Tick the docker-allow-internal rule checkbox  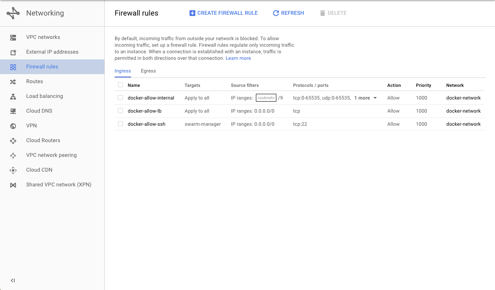(120, 97)
